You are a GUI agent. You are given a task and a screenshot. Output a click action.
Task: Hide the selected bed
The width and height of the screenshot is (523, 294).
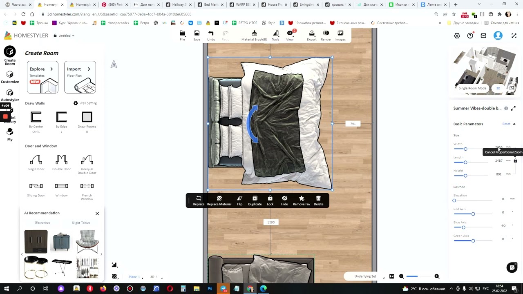point(284,200)
